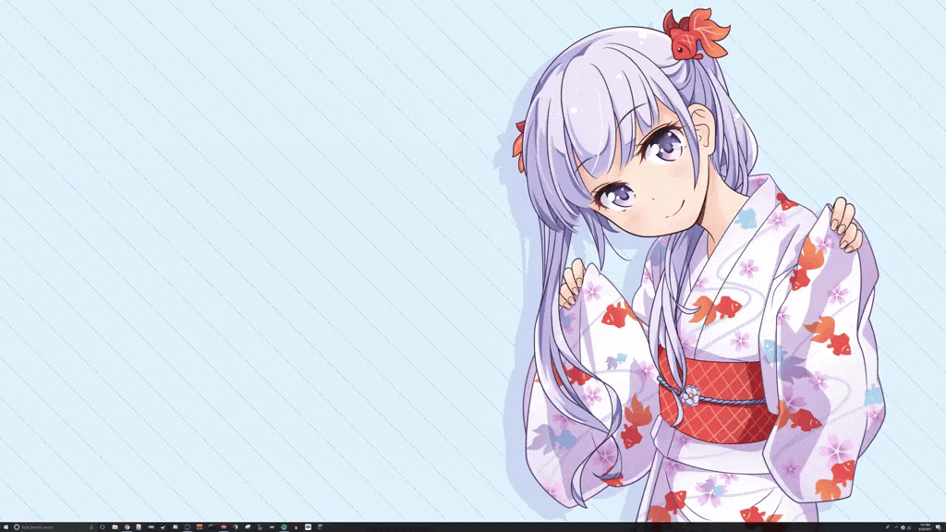Open Google Chrome from the taskbar

(127, 527)
